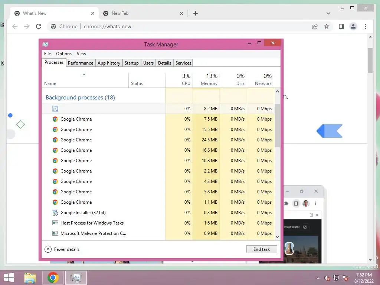Open Chrome profile avatar icon
This screenshot has width=380, height=285.
tap(353, 26)
